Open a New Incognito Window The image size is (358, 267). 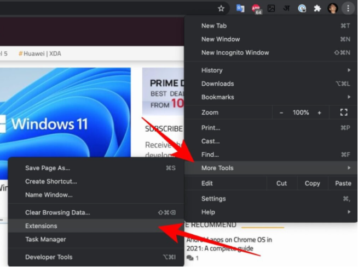pyautogui.click(x=271, y=52)
